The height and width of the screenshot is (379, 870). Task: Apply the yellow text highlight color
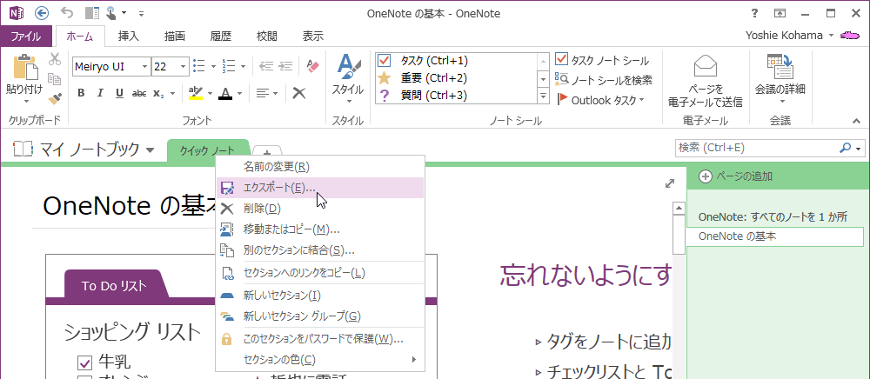tap(197, 93)
